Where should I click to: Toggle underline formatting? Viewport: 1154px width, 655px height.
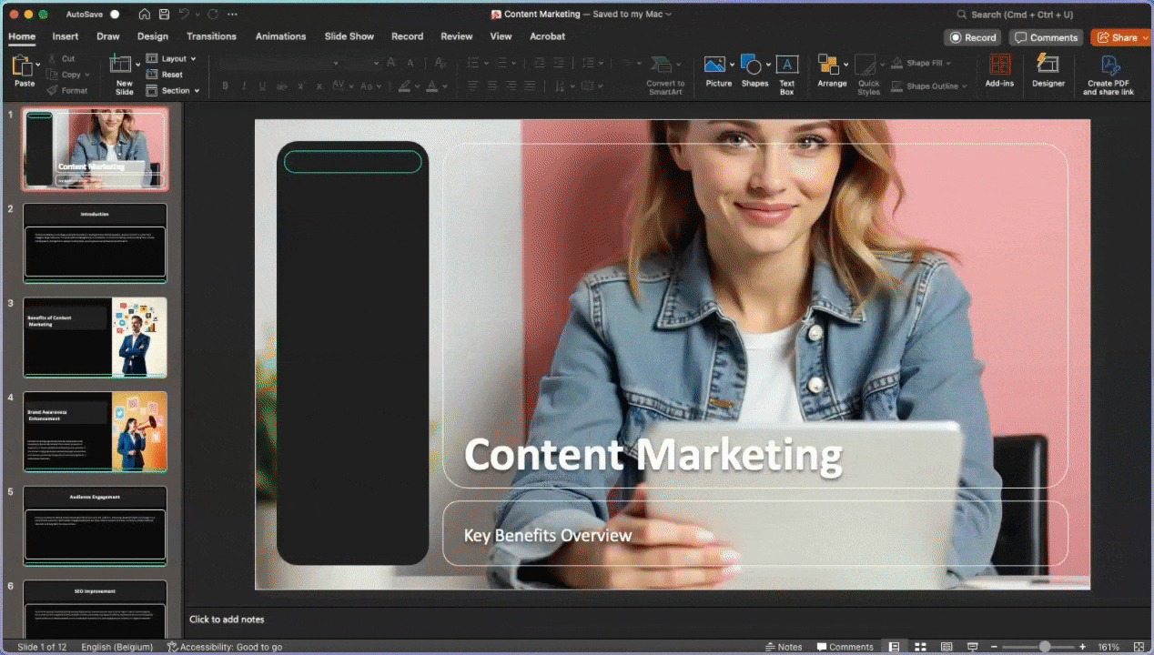pyautogui.click(x=262, y=86)
